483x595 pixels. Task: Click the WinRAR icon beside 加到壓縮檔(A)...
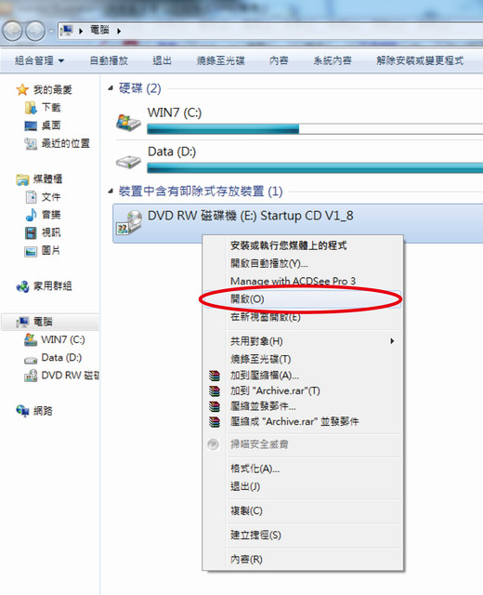(x=215, y=376)
